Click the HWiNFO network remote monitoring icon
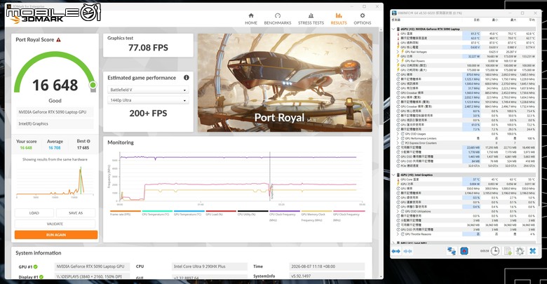547x284 pixels. coord(452,251)
